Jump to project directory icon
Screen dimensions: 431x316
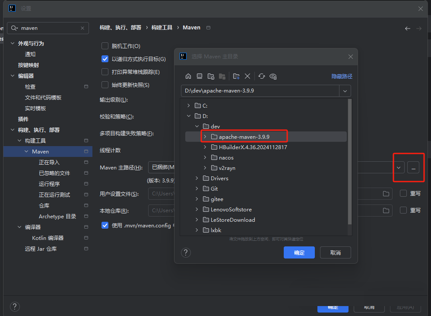(x=211, y=76)
